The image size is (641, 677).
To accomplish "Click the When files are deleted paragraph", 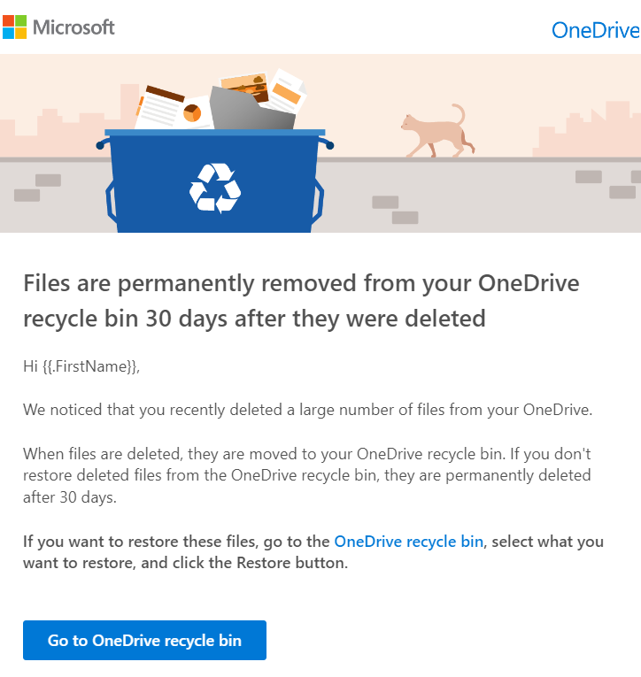I will [x=307, y=475].
